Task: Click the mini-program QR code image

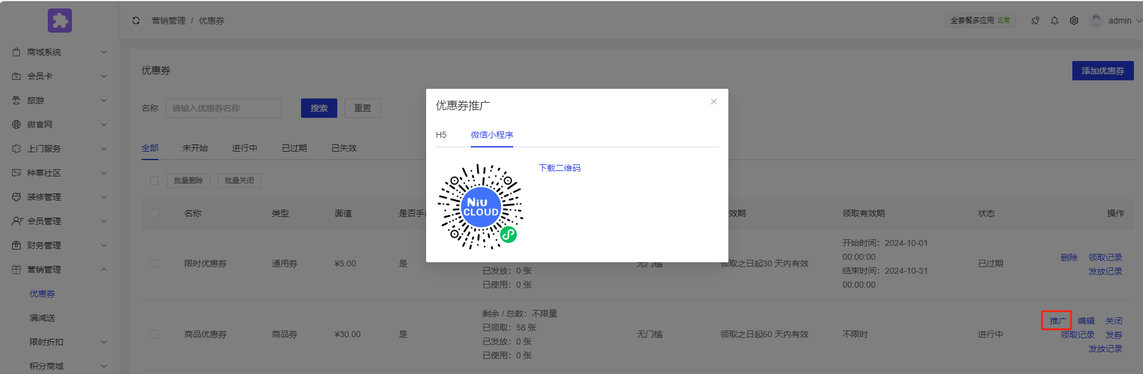Action: 481,207
